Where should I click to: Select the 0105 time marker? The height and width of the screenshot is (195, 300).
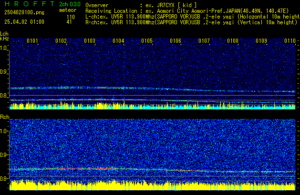point(147,41)
